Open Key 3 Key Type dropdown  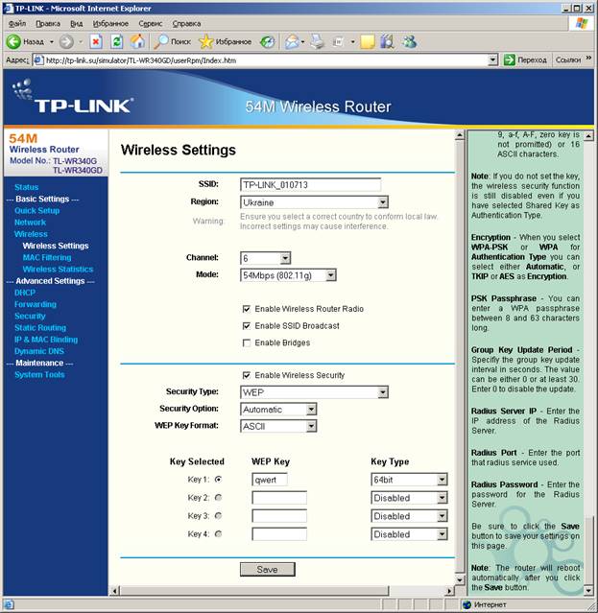(409, 516)
